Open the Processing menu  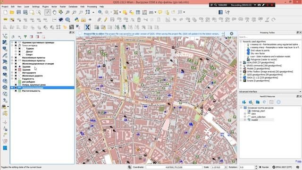[x=92, y=7]
